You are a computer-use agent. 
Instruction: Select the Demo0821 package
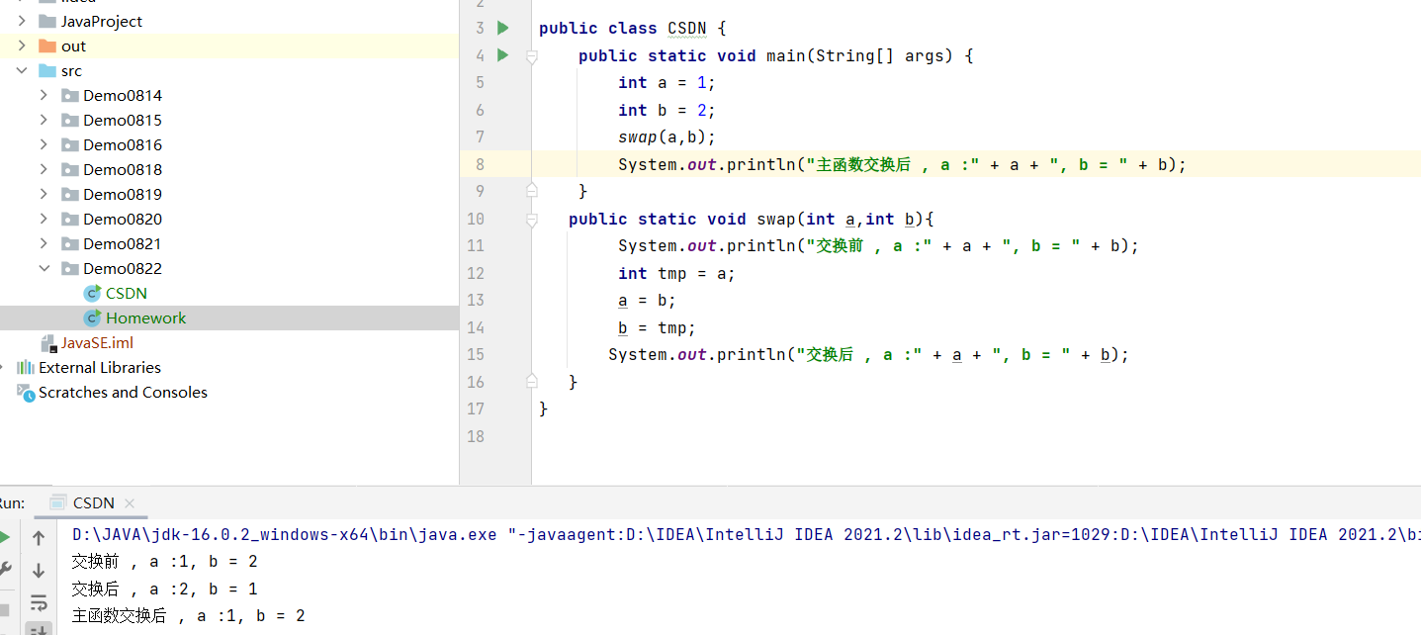pyautogui.click(x=123, y=243)
